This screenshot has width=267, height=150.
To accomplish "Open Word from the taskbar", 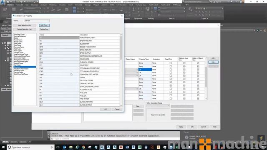I will pos(127,147).
